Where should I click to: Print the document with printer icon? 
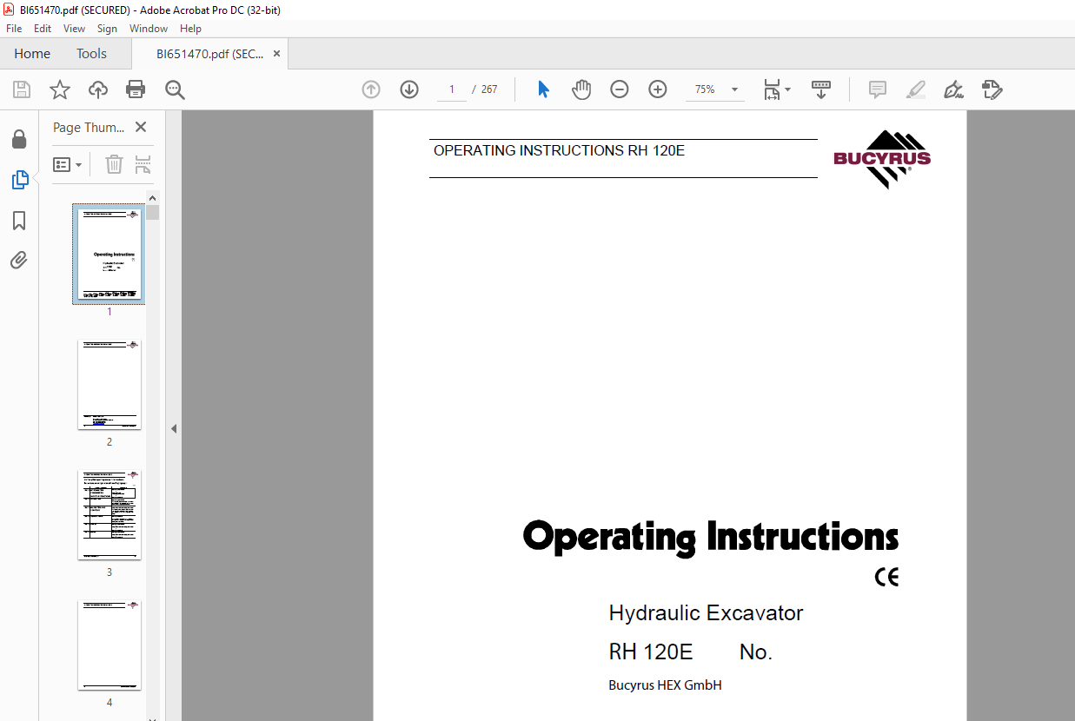point(136,89)
